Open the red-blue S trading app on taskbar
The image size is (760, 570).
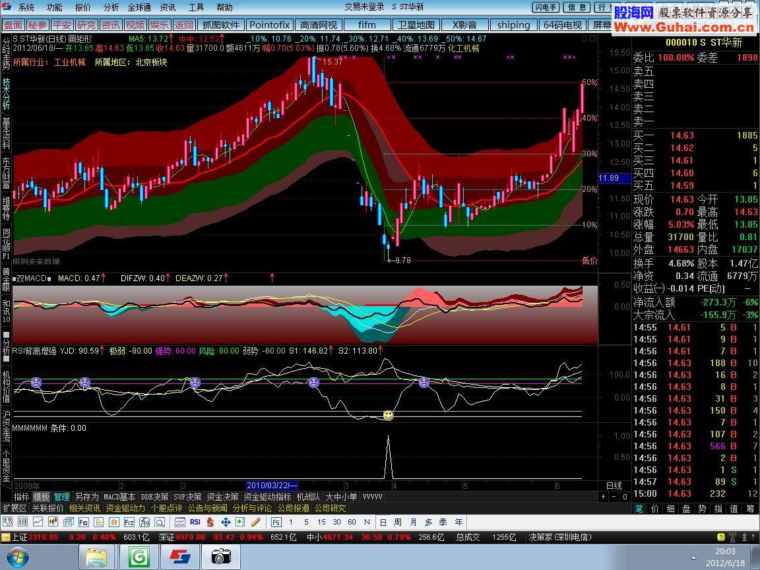pyautogui.click(x=180, y=557)
